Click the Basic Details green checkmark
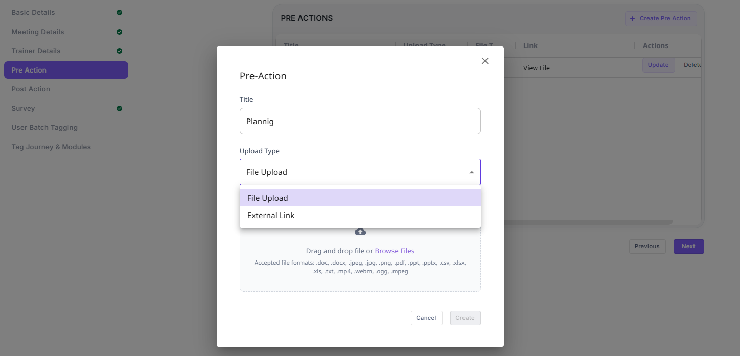The image size is (740, 356). point(119,12)
